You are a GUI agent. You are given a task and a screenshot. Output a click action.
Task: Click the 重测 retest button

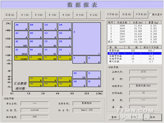(114, 117)
